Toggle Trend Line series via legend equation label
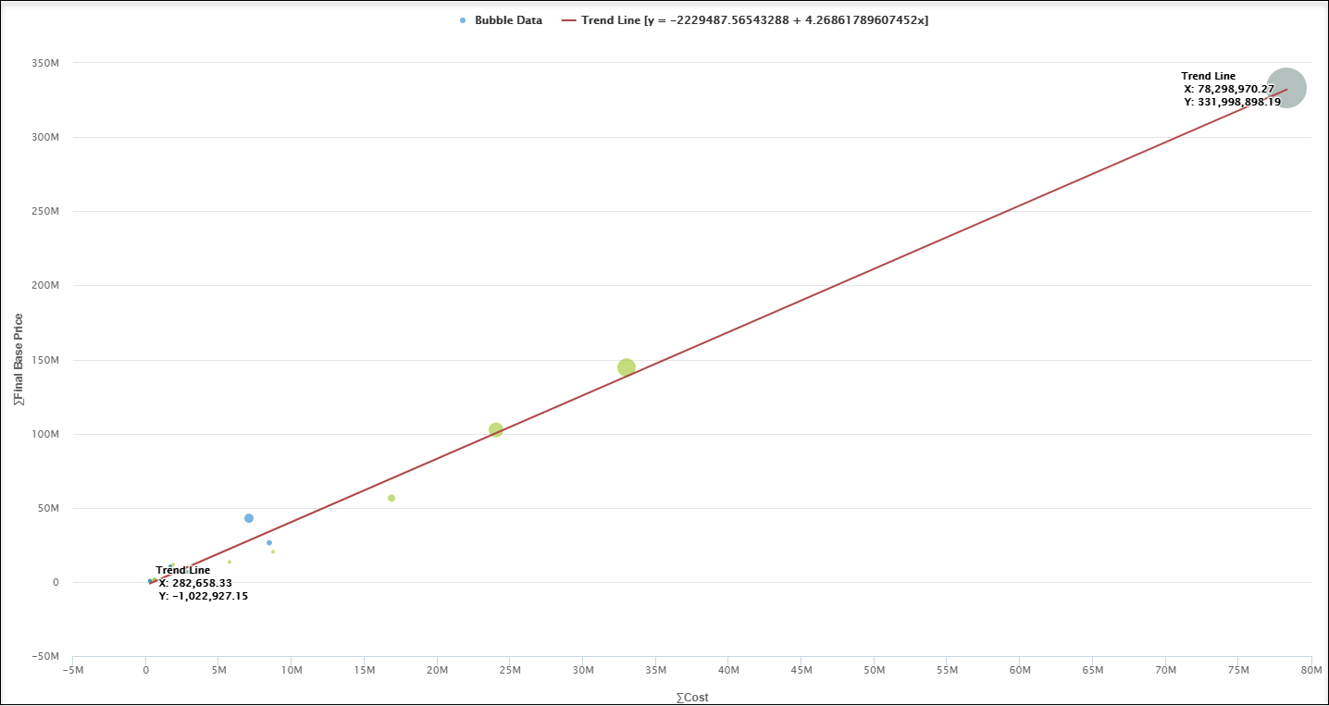Screen dimensions: 1329x706 pyautogui.click(x=754, y=20)
